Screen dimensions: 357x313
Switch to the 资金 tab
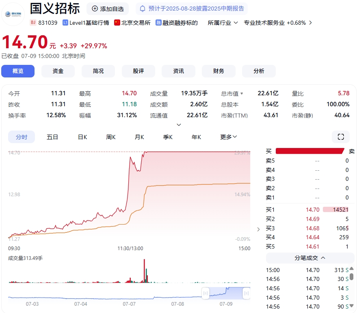pos(58,71)
